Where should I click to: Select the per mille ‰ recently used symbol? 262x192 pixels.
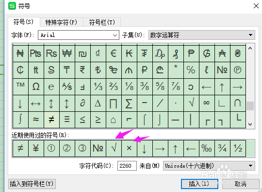click(x=207, y=148)
